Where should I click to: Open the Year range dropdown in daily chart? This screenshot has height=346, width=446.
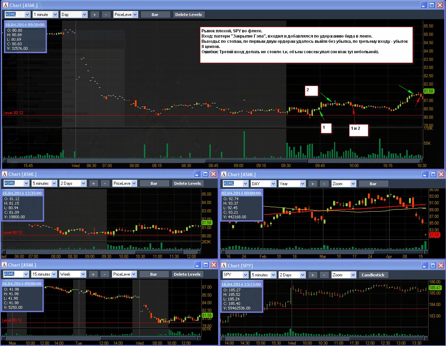pos(292,184)
